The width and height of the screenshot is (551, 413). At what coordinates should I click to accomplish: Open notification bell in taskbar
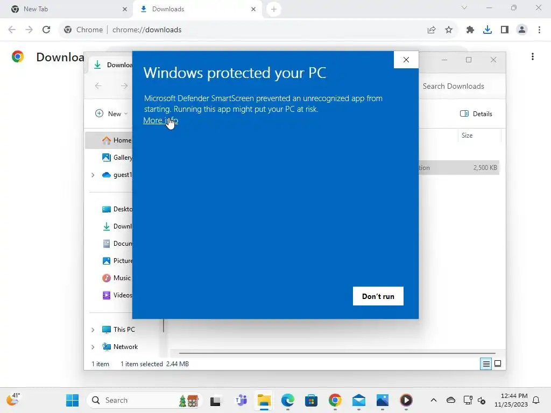[536, 400]
